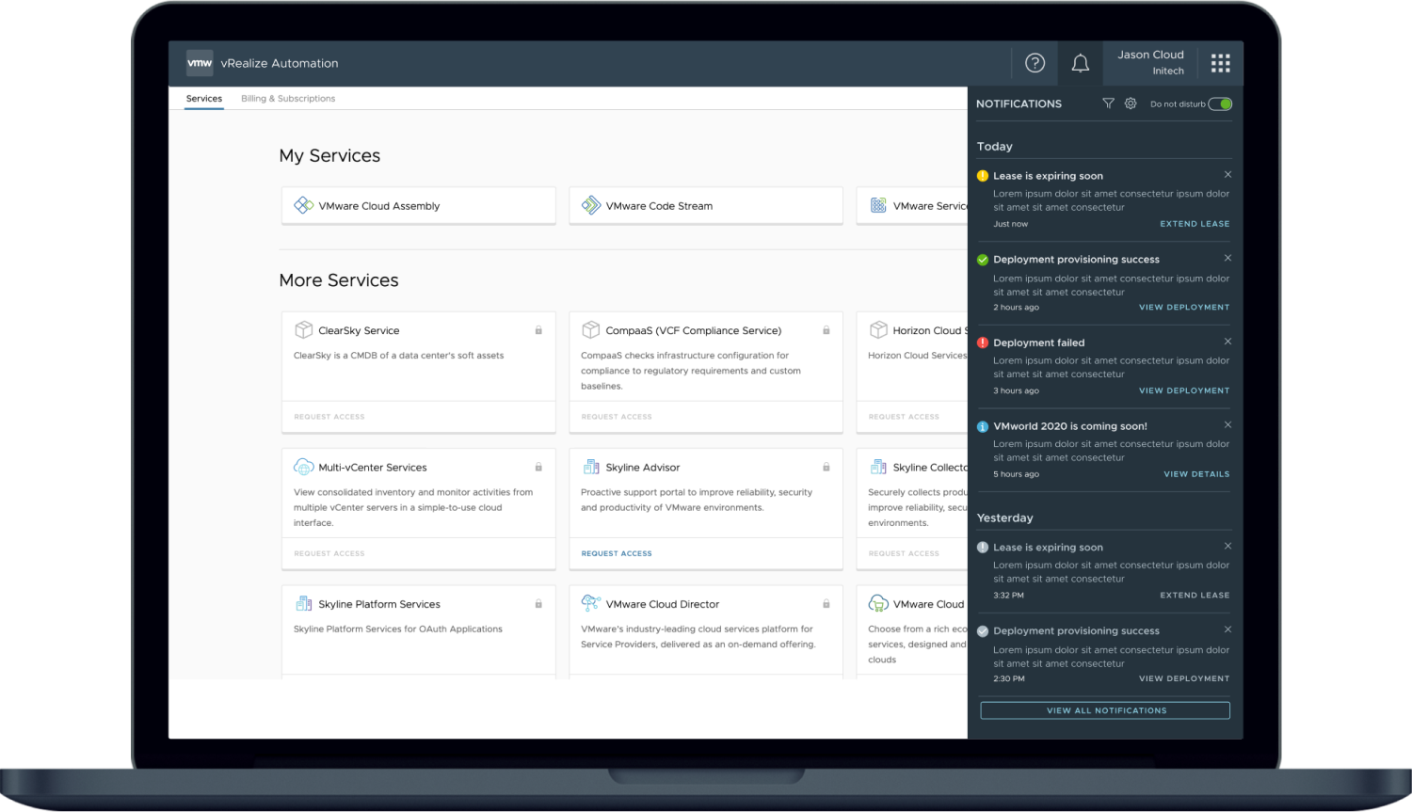
Task: Click lock icon on ClearSky Service card
Action: pyautogui.click(x=538, y=330)
